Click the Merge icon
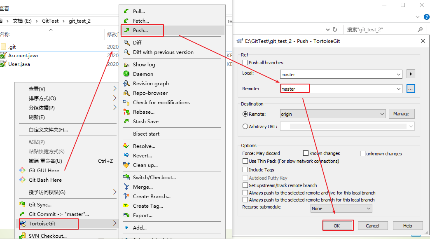The image size is (430, 239). (126, 187)
